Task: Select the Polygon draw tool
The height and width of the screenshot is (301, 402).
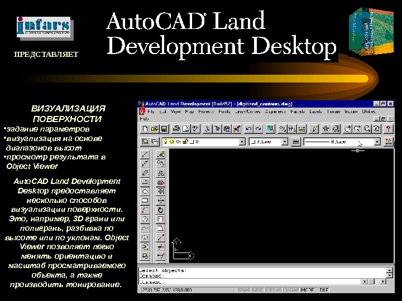Action: click(145, 191)
